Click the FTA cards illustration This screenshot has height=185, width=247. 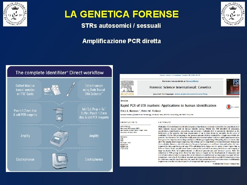(x=52, y=90)
